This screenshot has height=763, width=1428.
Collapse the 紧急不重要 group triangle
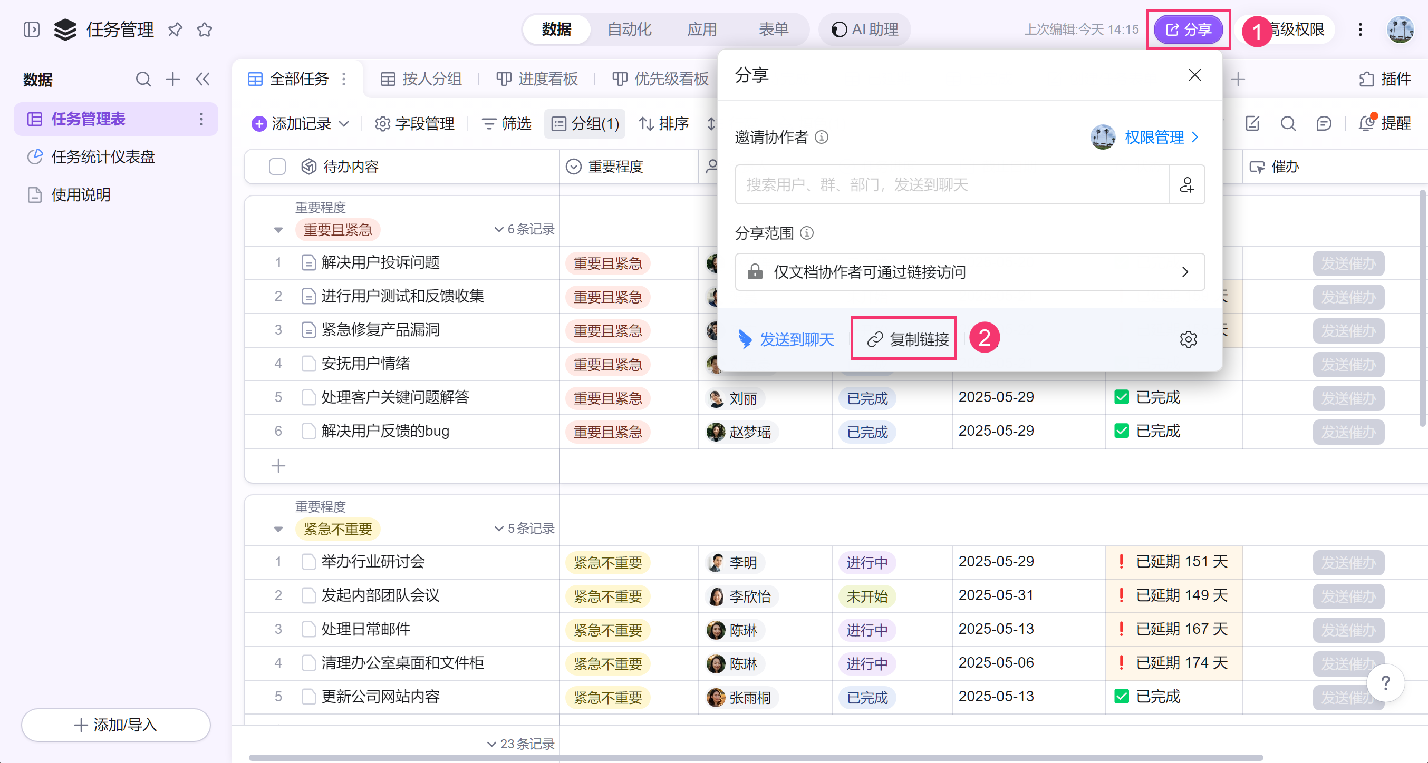pos(278,529)
